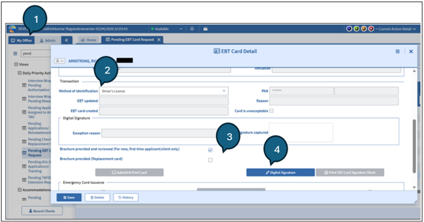This screenshot has height=222, width=424.
Task: Uncheck Brochure provided and reviewed checkbox
Action: click(x=210, y=150)
